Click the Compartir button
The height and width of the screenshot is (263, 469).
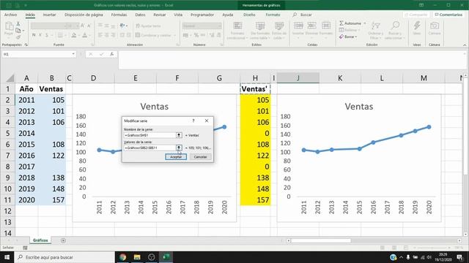tap(416, 15)
